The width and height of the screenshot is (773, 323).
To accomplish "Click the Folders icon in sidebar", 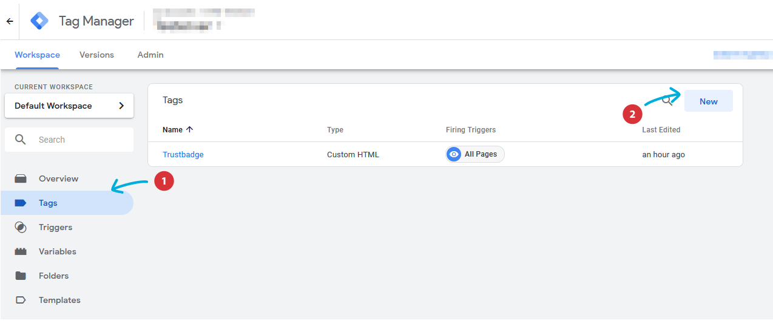I will point(21,276).
